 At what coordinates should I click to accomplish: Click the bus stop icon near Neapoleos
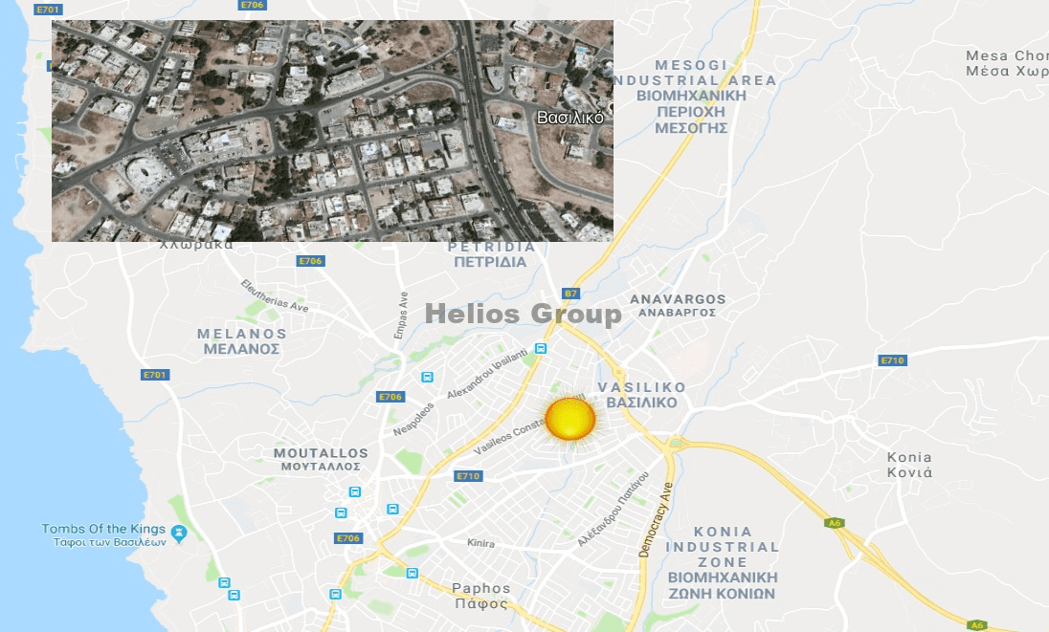[x=428, y=377]
